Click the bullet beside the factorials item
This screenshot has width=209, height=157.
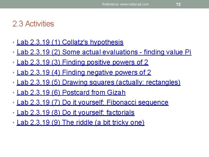(x=14, y=113)
